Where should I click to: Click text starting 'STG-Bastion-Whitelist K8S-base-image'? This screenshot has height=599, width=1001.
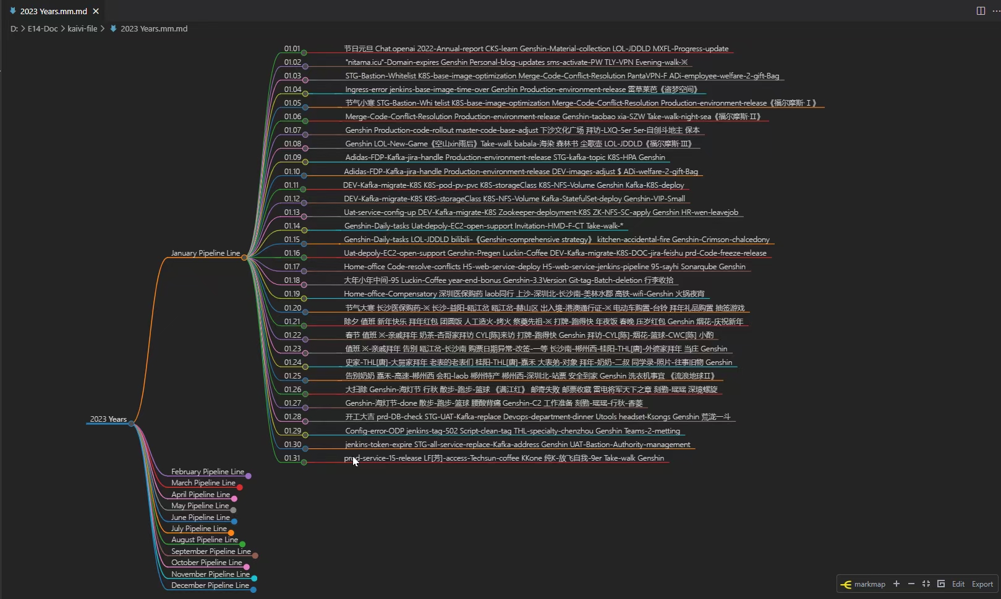pyautogui.click(x=562, y=76)
